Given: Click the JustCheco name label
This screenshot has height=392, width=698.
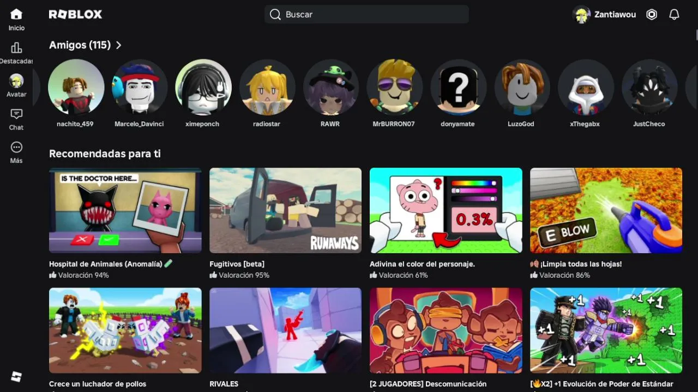Looking at the screenshot, I should 649,124.
